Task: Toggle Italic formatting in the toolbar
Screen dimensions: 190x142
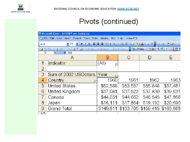Action: tap(85, 44)
